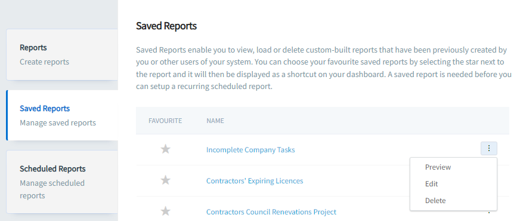
Task: Open Contractors Council Renovations Project link
Action: click(271, 211)
